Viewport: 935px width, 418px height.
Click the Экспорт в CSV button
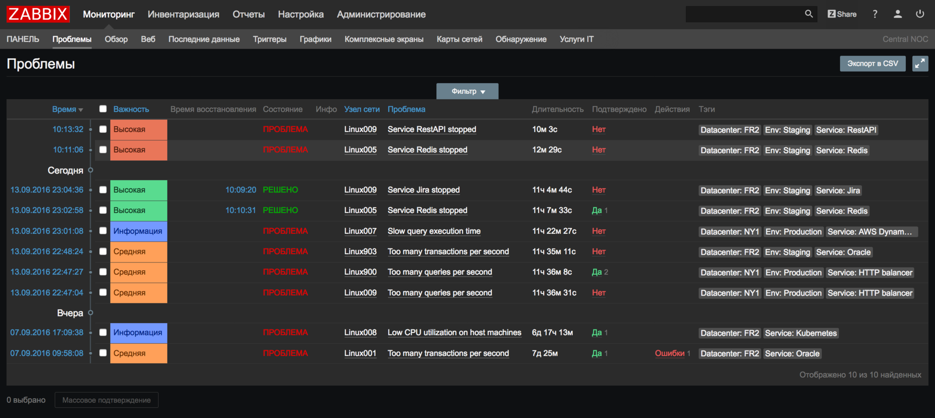click(872, 64)
